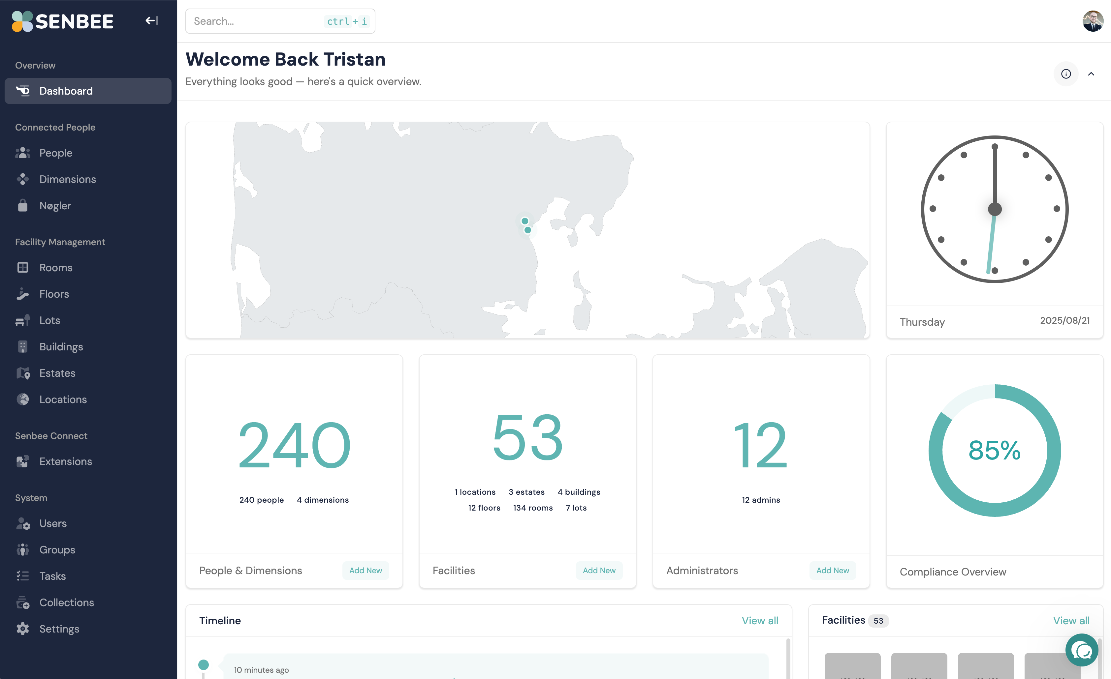View all Facilities link
1111x679 pixels.
click(x=1071, y=621)
